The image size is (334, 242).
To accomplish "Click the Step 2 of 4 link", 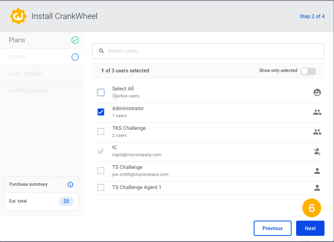I will [312, 16].
